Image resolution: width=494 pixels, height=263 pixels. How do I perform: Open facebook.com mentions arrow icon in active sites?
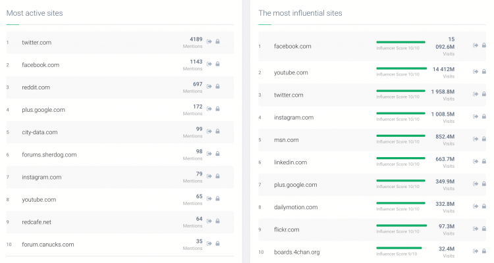pos(209,64)
